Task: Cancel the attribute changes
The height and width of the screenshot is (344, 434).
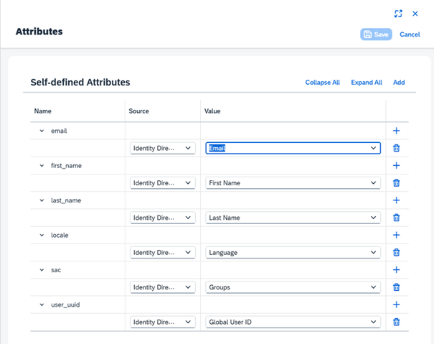Action: pos(410,34)
